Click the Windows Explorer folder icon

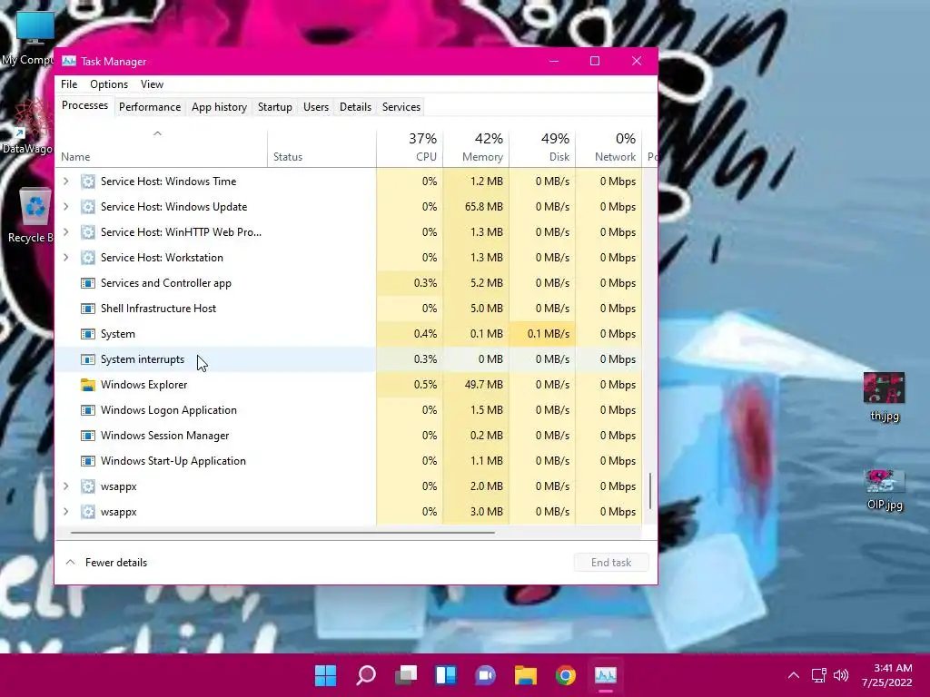pos(88,385)
